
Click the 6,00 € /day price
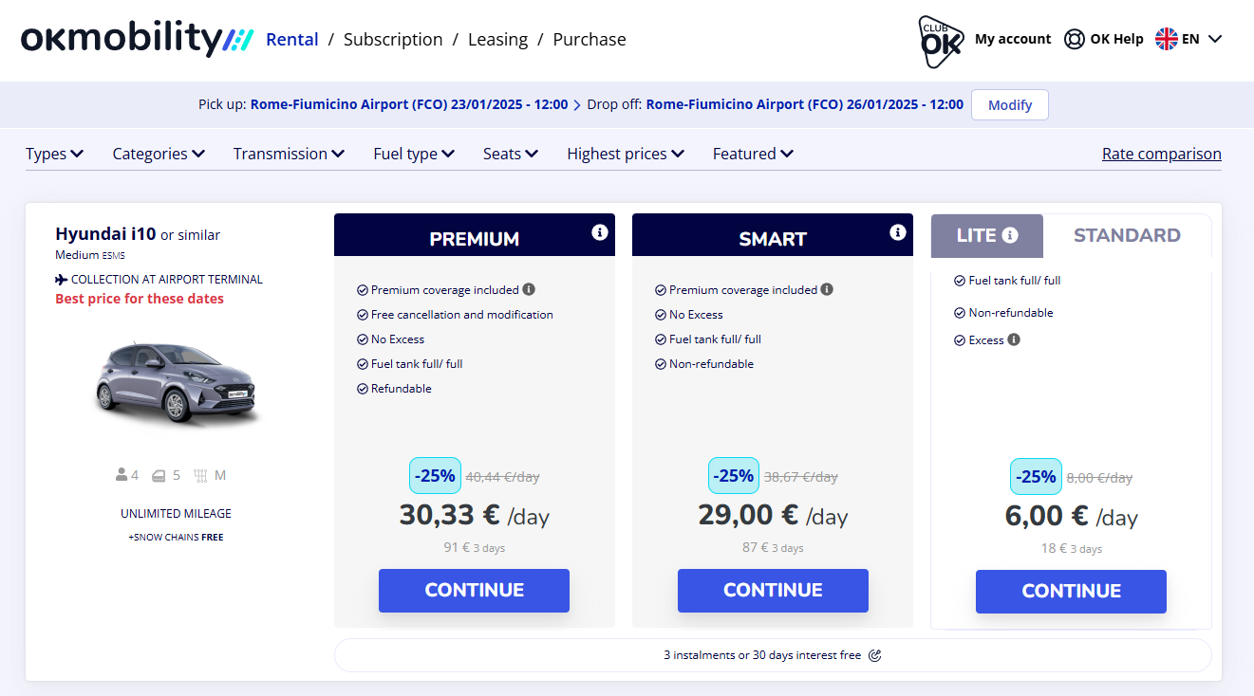point(1071,516)
